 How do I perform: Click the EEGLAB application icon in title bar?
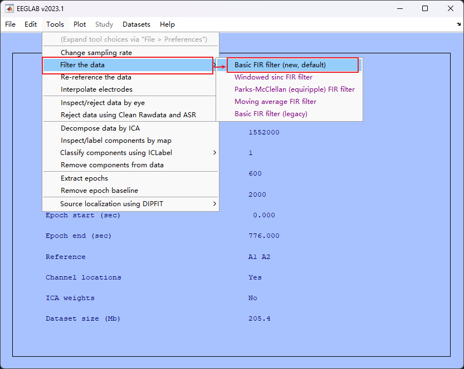tap(9, 8)
